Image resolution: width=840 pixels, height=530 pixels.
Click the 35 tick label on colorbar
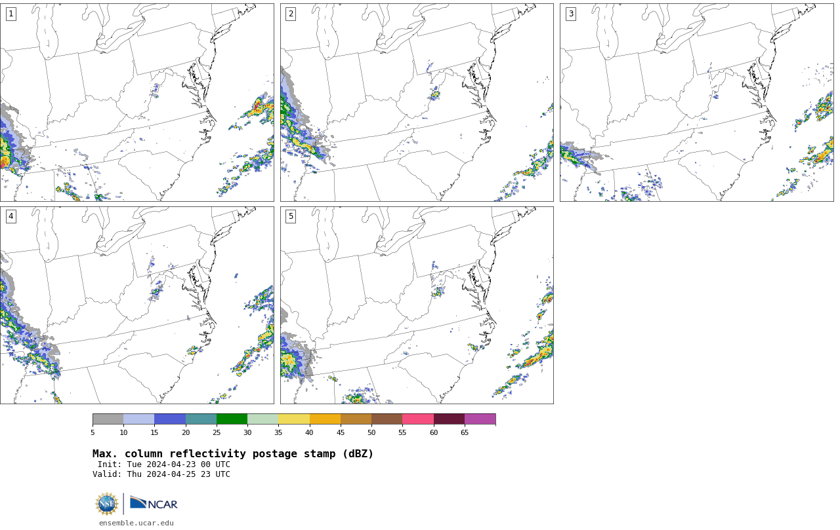click(278, 432)
